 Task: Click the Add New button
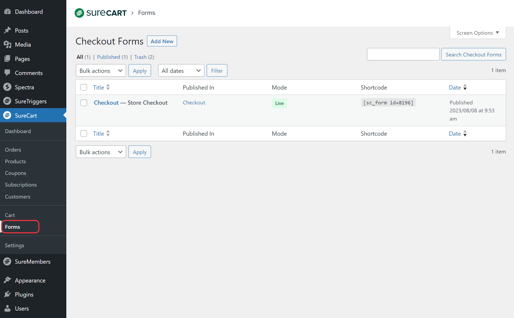(x=162, y=41)
